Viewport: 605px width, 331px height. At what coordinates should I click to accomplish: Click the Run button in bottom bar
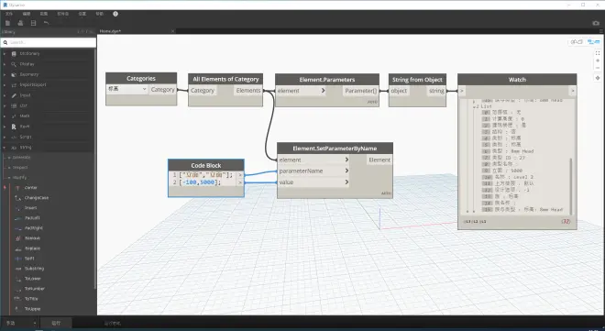click(x=56, y=324)
